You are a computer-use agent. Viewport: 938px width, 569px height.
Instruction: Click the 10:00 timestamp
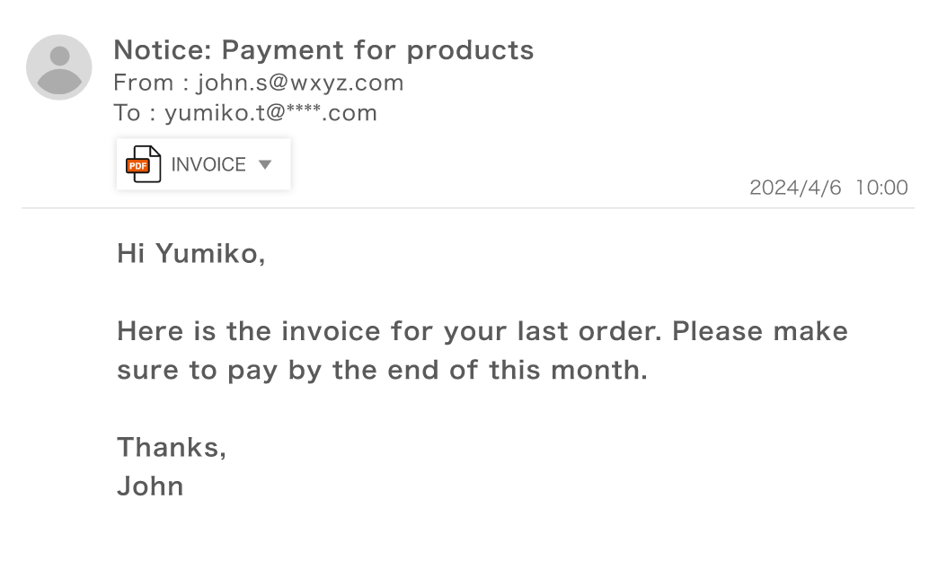coord(881,188)
